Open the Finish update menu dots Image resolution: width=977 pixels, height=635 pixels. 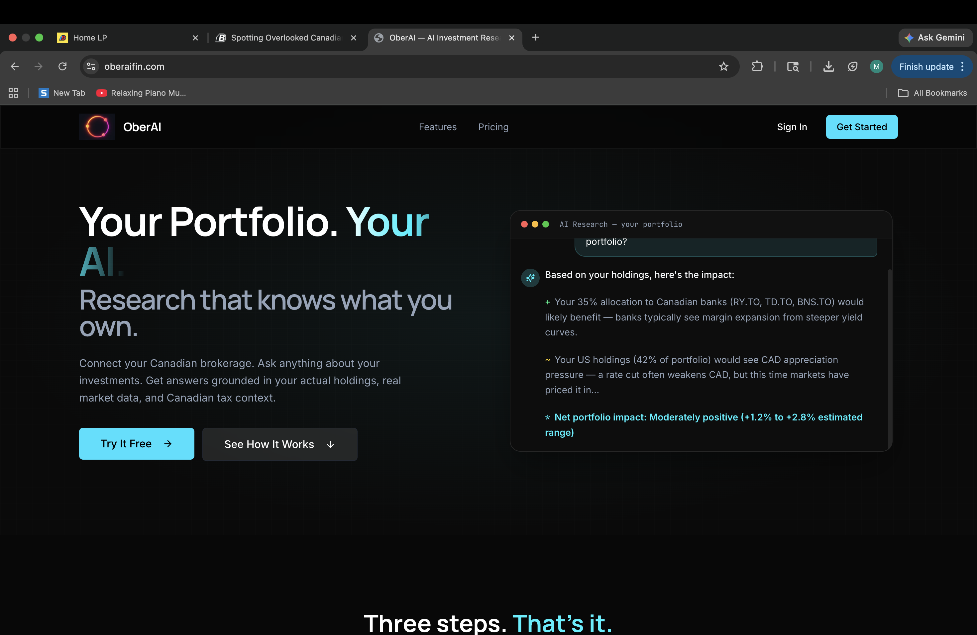(x=962, y=66)
